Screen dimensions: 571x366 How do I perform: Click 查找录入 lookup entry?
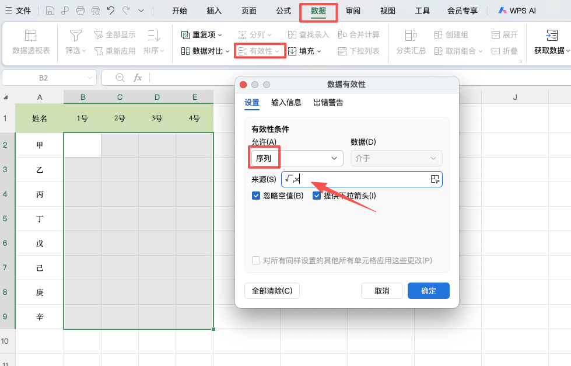309,34
